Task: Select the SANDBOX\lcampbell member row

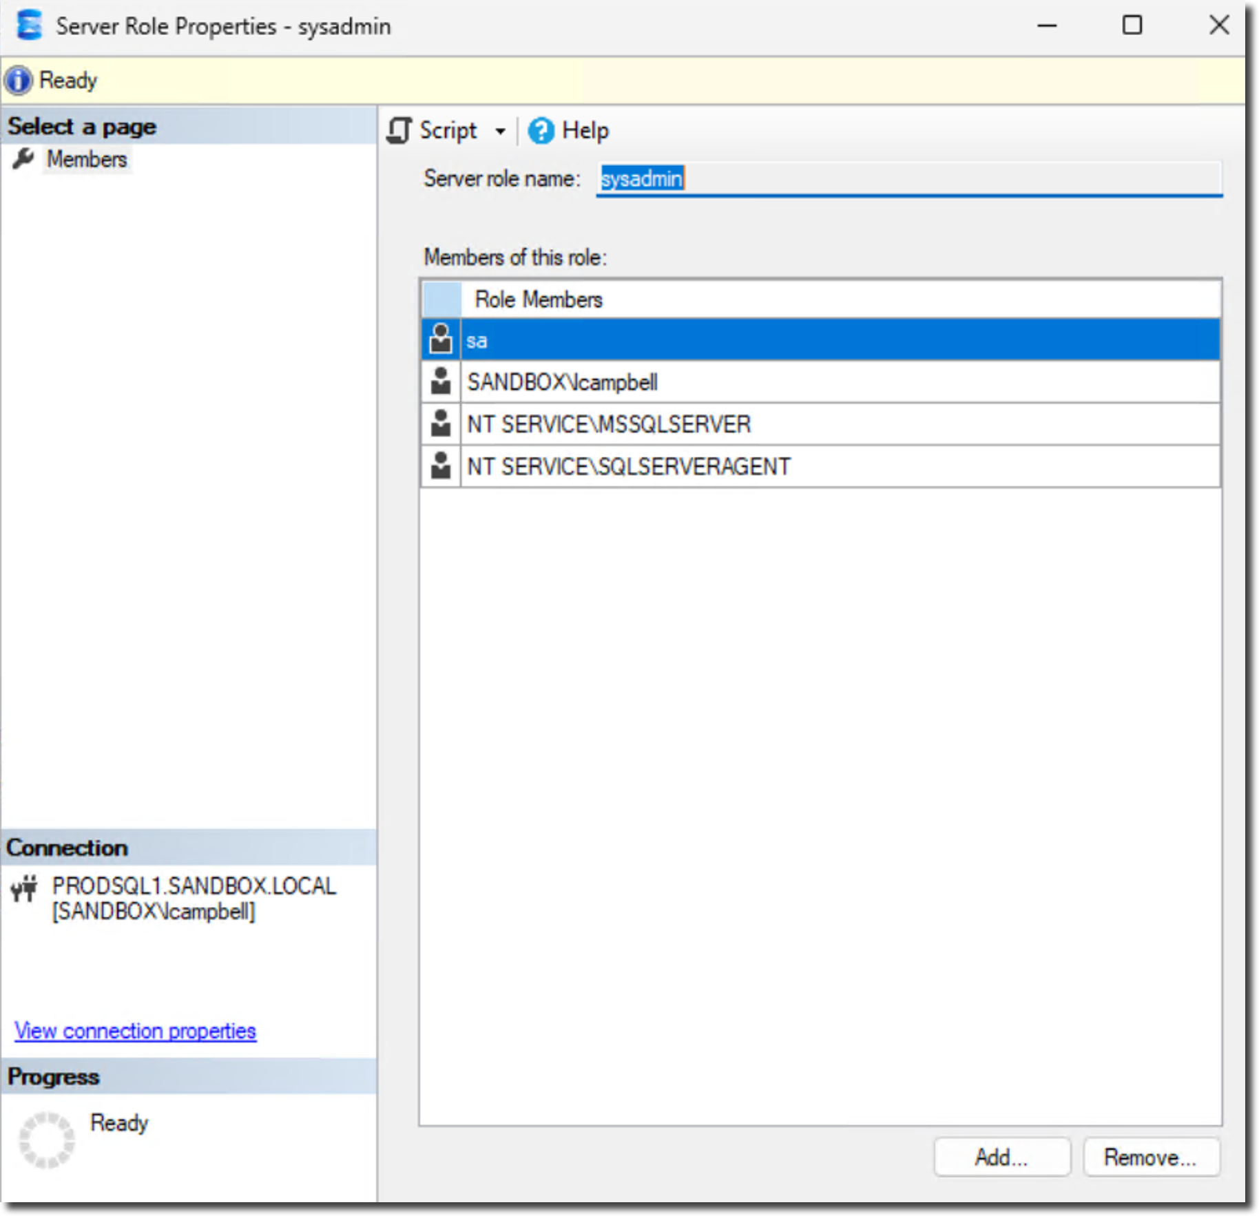Action: click(x=820, y=381)
